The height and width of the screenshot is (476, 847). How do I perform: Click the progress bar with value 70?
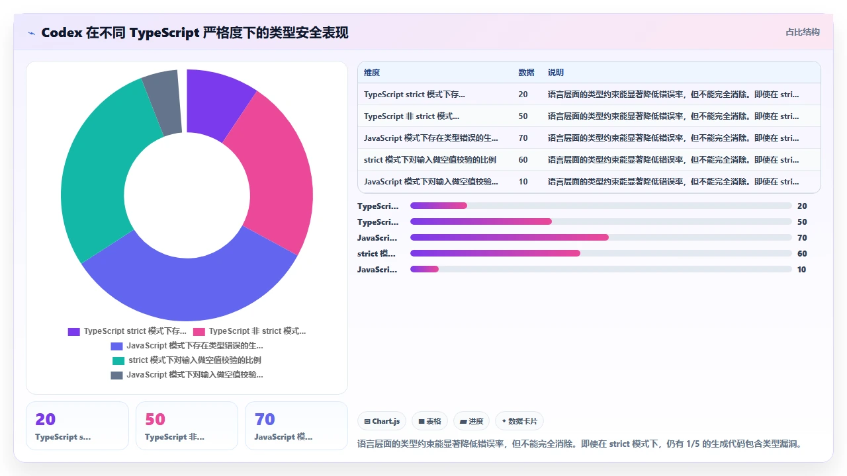tap(601, 237)
